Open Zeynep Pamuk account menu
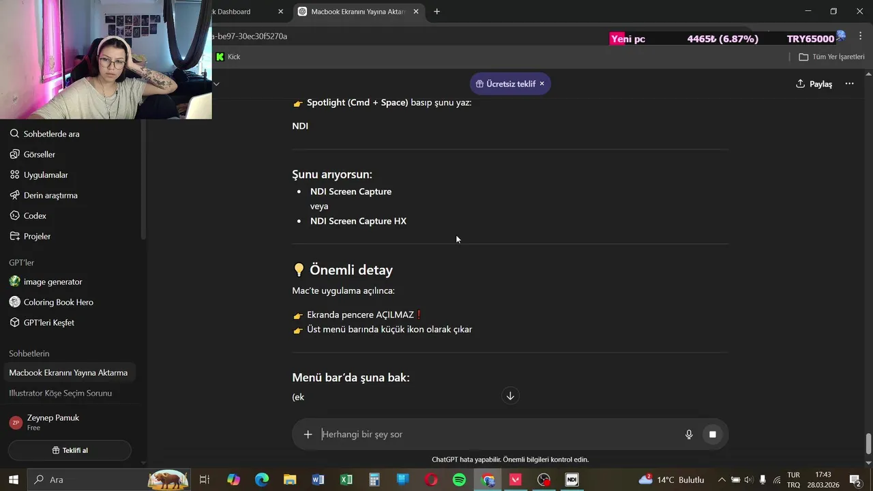Image resolution: width=873 pixels, height=491 pixels. click(71, 422)
